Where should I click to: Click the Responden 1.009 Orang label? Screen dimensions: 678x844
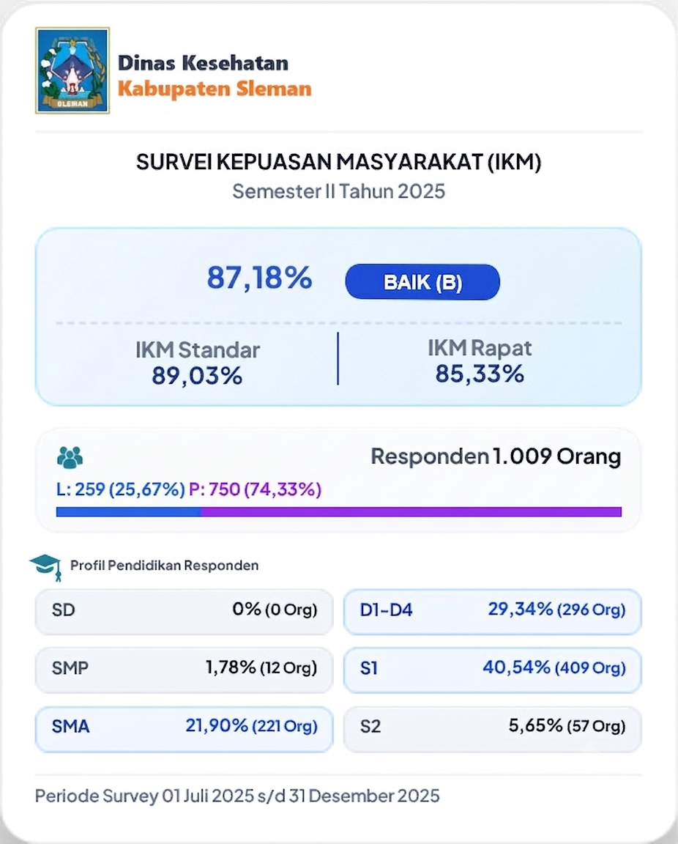496,456
